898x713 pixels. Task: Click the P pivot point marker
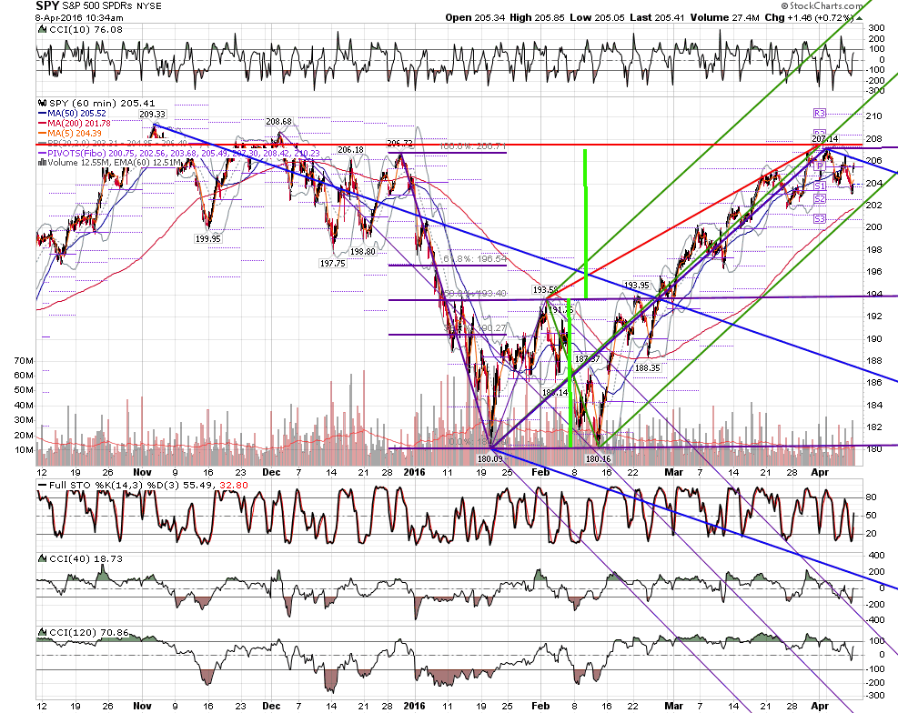(820, 166)
